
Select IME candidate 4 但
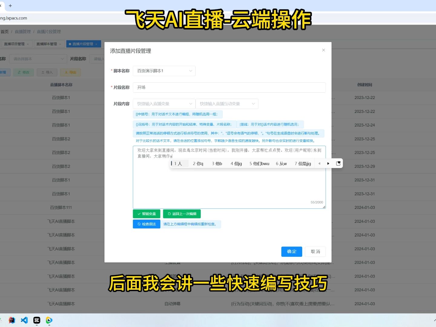tap(236, 163)
